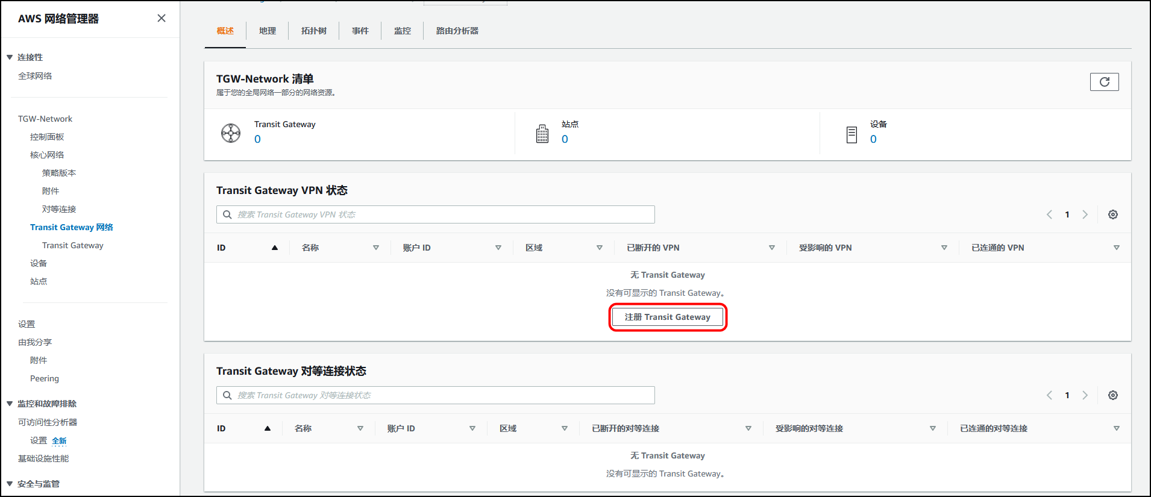Image resolution: width=1151 pixels, height=497 pixels.
Task: Sort 对等连接 table by 账户 ID column
Action: (x=472, y=428)
